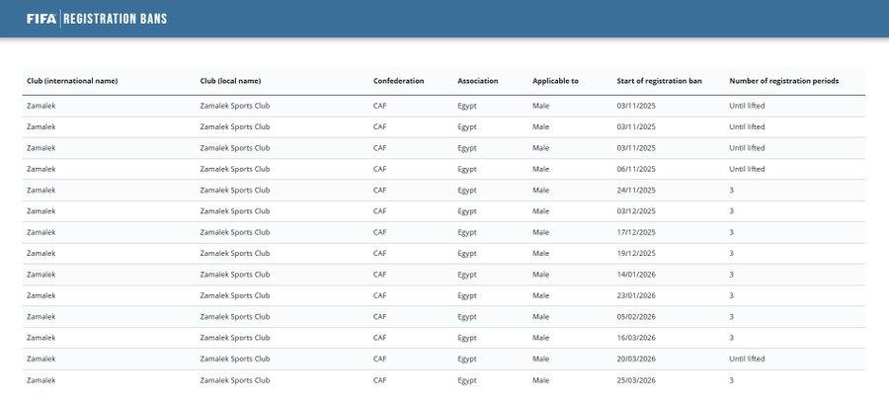Viewport: 889px width, 403px height.
Task: Choose the 16/03/2026 start date cell
Action: coord(636,337)
